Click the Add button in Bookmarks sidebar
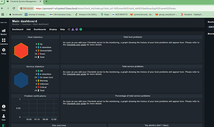The height and width of the screenshot is (127, 214). (x=211, y=27)
